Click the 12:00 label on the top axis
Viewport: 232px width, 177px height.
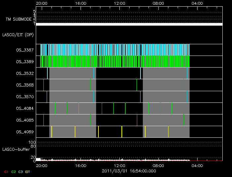tap(119, 3)
